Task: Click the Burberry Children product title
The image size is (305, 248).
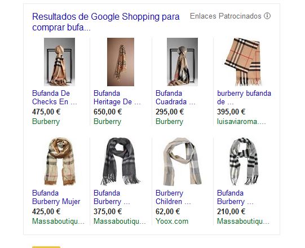Action: pyautogui.click(x=173, y=197)
